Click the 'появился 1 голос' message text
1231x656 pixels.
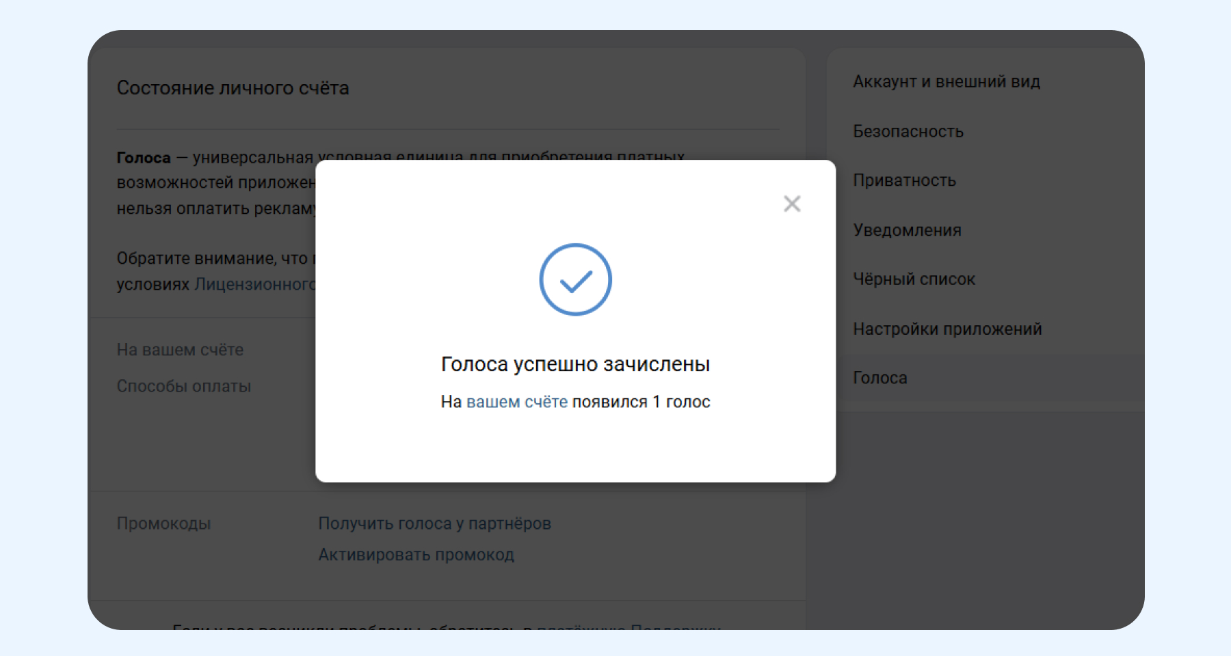click(641, 402)
